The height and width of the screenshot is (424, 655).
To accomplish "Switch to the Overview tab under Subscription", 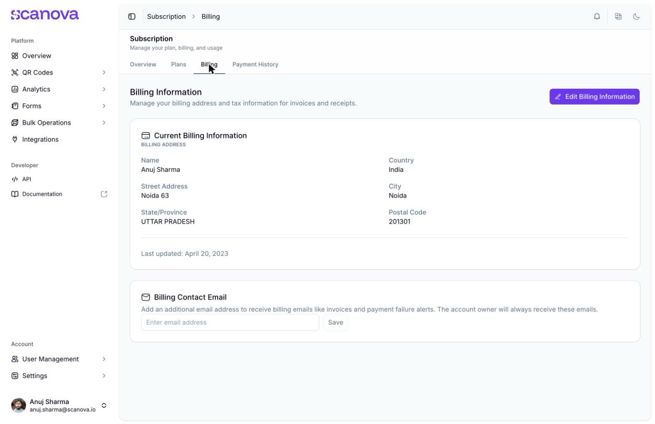I will pos(143,64).
